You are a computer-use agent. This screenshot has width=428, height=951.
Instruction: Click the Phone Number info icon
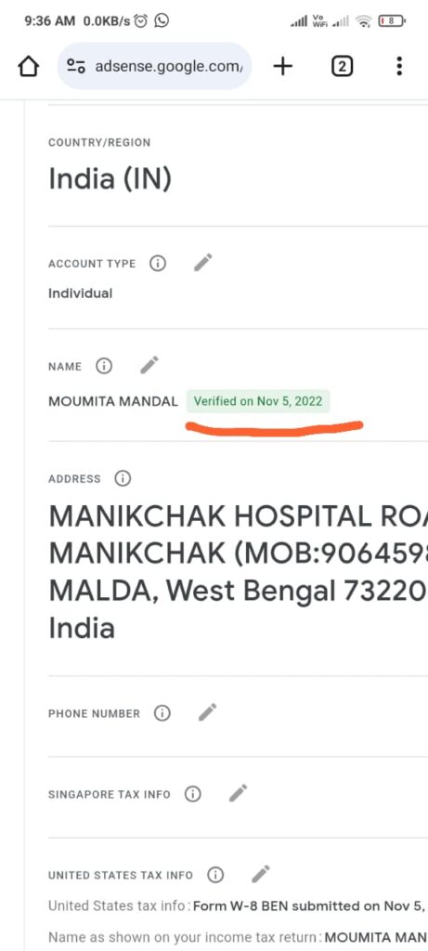[x=162, y=713]
